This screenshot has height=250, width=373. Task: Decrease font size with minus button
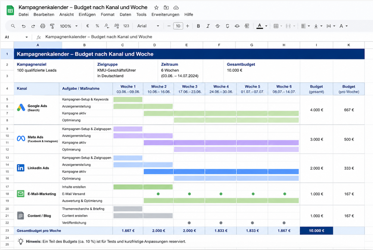coord(169,26)
